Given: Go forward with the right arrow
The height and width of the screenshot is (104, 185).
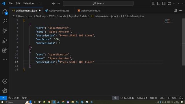Looking at the screenshot, I should 59,3.
